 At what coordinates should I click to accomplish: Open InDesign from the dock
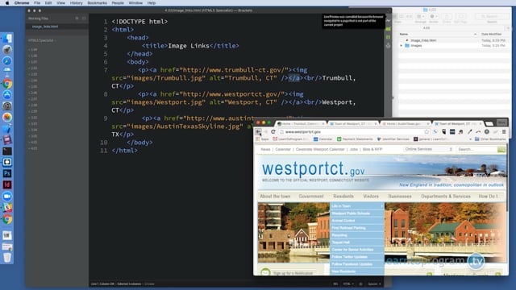click(x=7, y=184)
